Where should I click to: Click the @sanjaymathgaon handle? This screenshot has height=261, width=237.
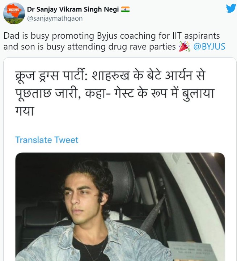click(55, 18)
